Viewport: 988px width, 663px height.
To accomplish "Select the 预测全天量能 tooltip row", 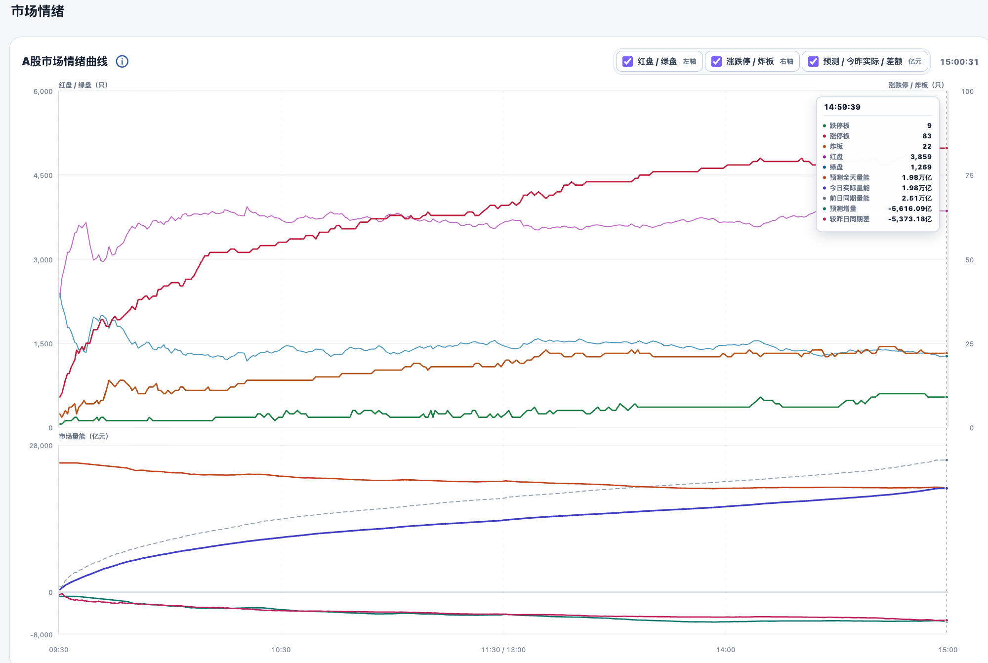I will tap(877, 177).
